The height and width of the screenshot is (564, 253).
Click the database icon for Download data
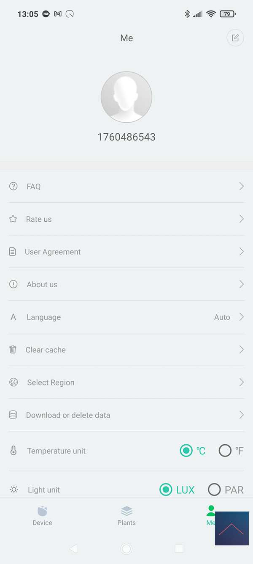click(13, 415)
